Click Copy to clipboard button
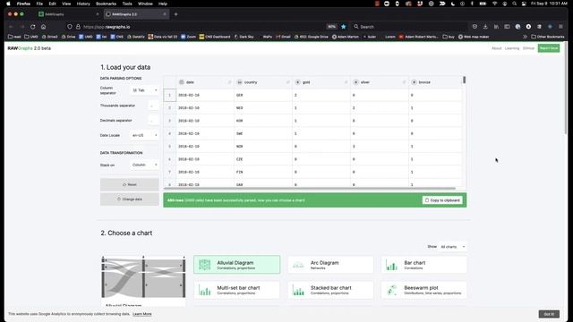This screenshot has height=322, width=573. pos(442,200)
